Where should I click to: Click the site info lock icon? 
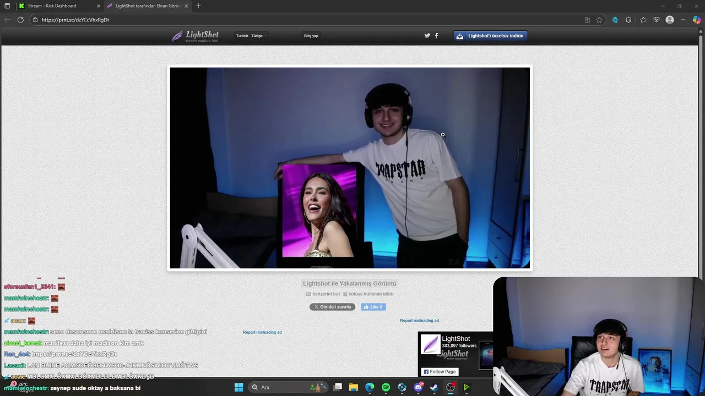(x=35, y=20)
